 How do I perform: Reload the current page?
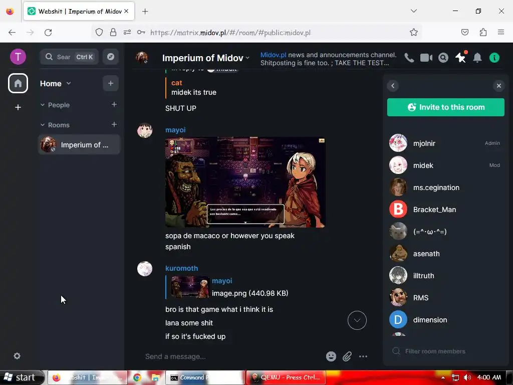tap(48, 33)
